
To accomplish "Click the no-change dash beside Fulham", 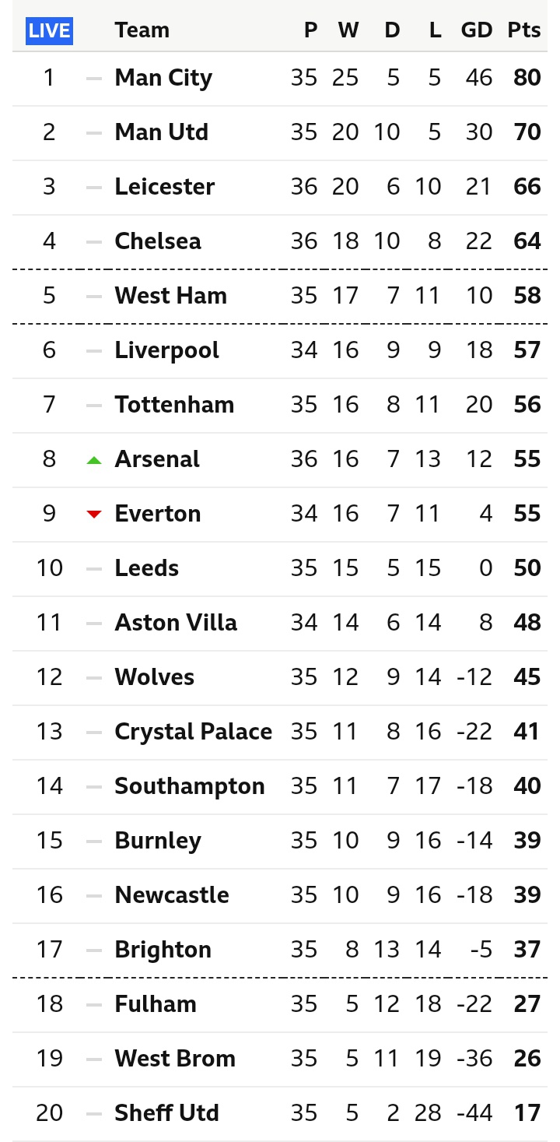I will coord(94,1005).
